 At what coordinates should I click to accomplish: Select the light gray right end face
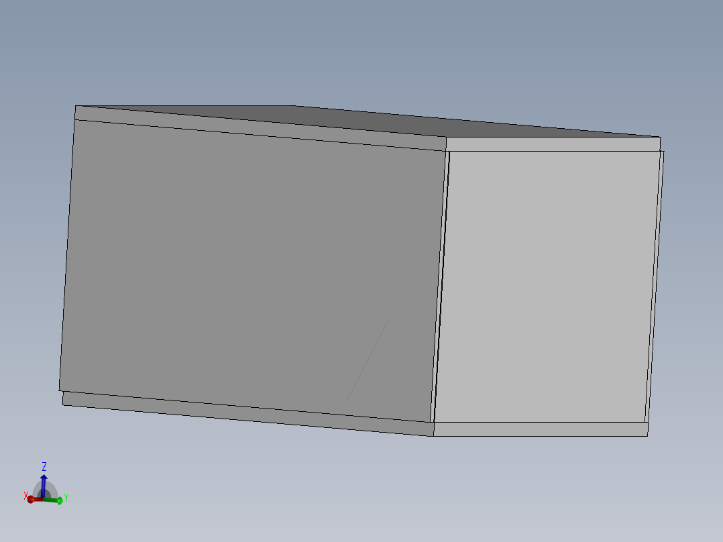[550, 288]
